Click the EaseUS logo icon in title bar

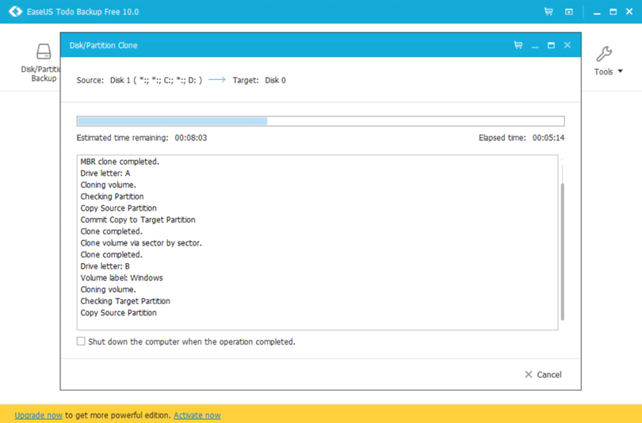pos(16,11)
